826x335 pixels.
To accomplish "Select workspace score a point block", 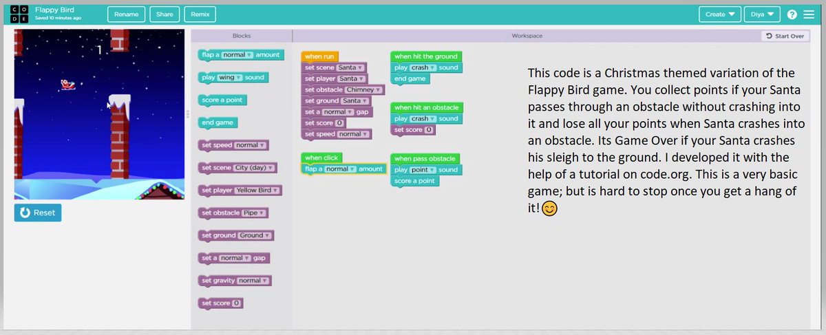I will (414, 181).
